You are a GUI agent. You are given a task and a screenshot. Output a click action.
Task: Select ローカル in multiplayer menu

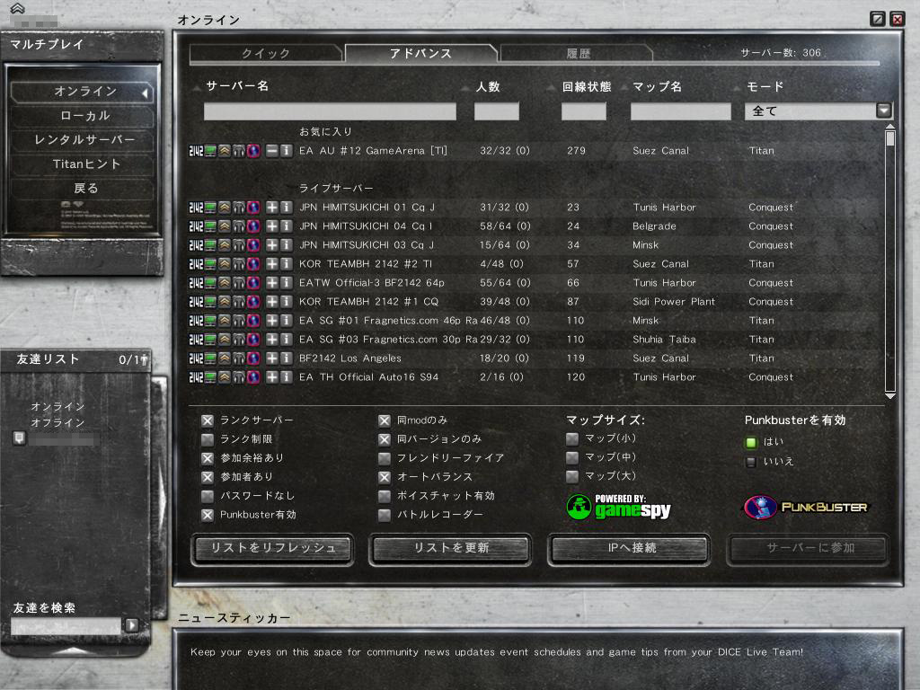coord(82,116)
